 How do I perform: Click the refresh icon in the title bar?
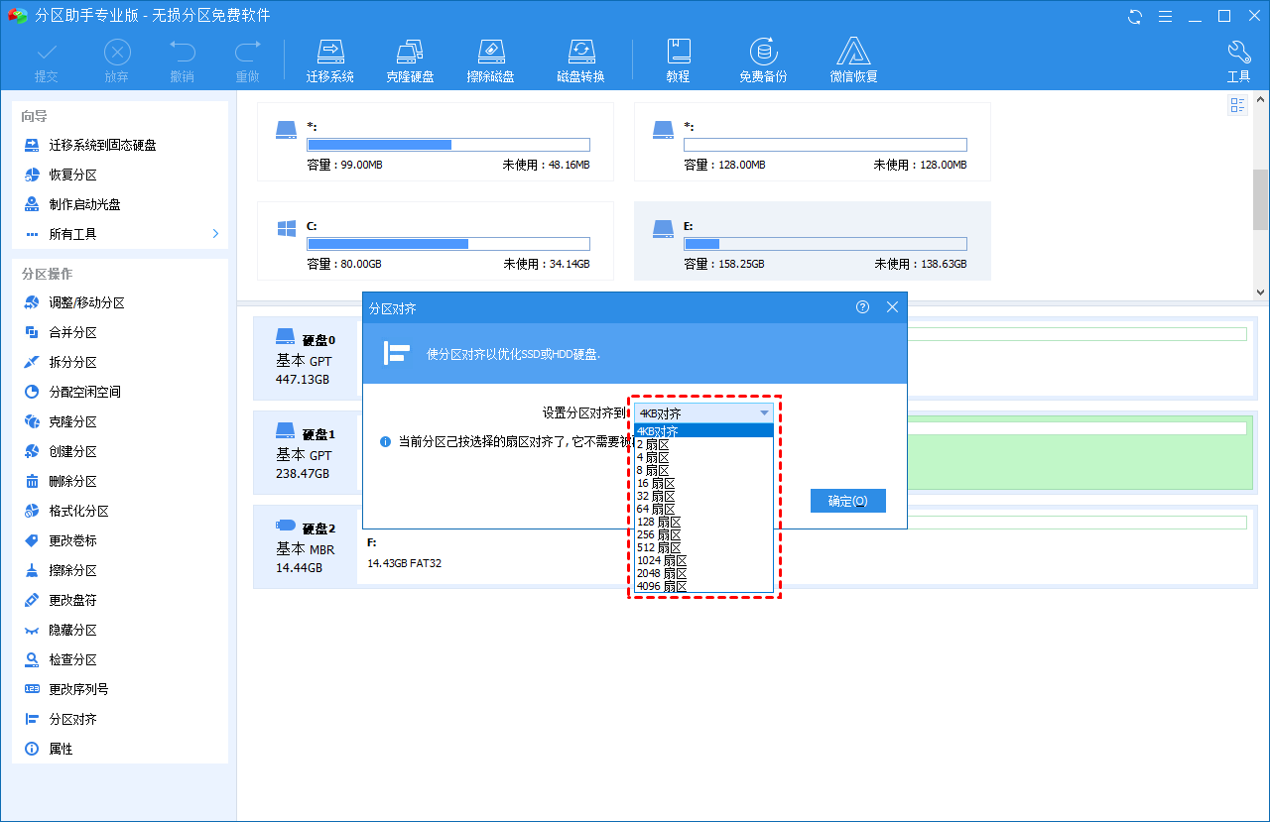tap(1136, 16)
